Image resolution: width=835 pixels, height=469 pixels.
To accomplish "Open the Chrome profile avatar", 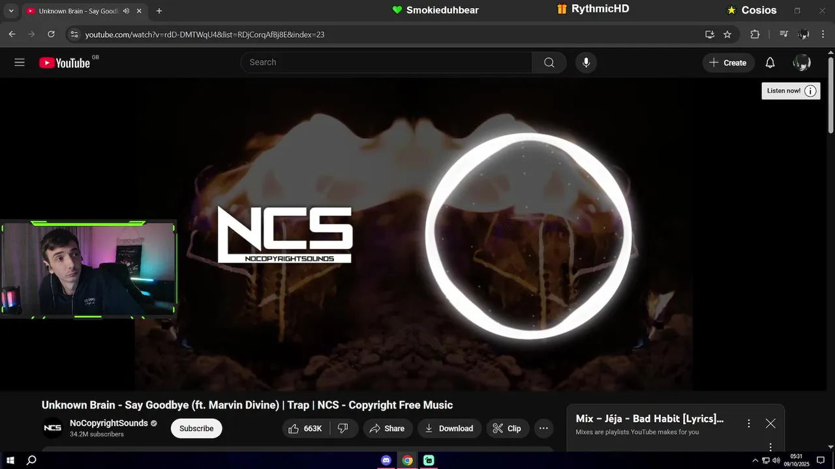I will (804, 35).
